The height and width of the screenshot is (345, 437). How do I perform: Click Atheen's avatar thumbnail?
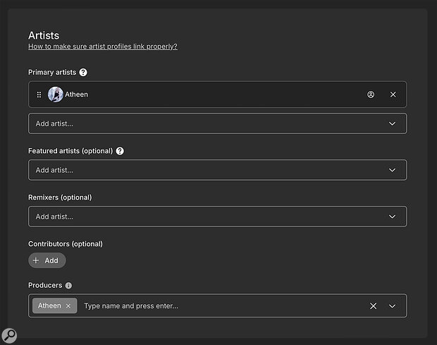pos(56,95)
